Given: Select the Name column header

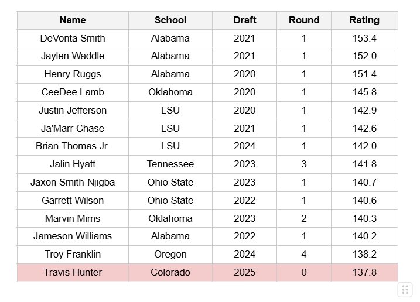Looking at the screenshot, I should 73,20.
